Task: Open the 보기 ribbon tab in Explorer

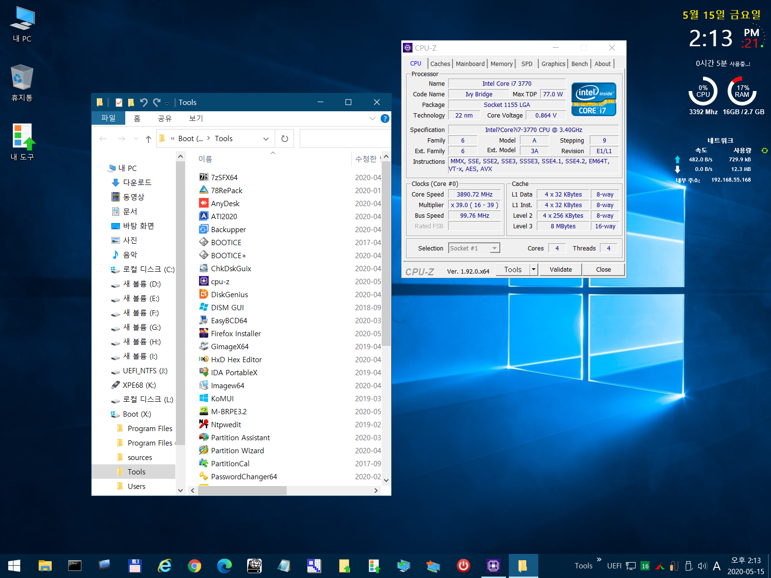Action: click(196, 118)
